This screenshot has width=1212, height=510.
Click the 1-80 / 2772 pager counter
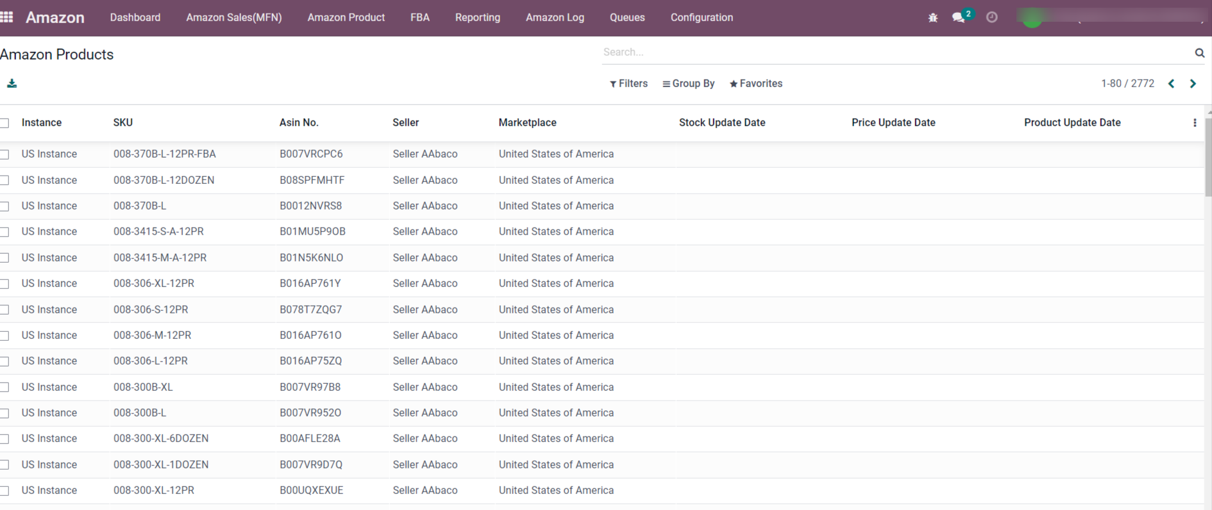pos(1127,84)
